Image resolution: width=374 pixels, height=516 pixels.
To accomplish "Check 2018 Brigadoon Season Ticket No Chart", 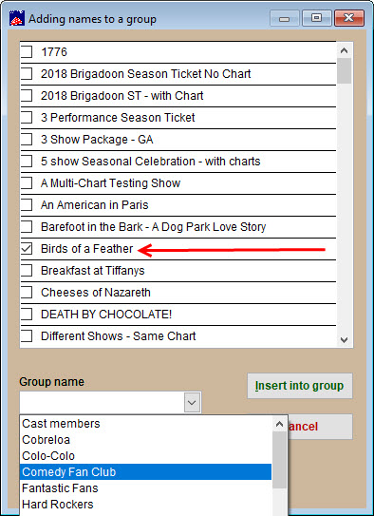I will coord(27,74).
